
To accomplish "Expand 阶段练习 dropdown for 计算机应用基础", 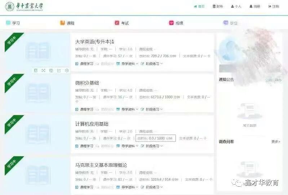I will 152,146.
